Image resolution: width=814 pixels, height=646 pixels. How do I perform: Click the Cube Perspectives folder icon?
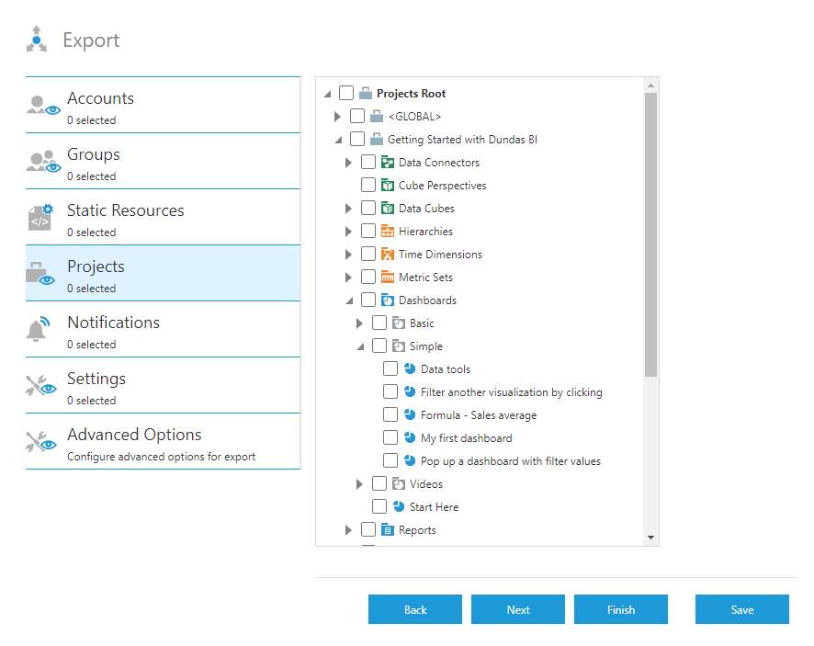[x=388, y=186]
